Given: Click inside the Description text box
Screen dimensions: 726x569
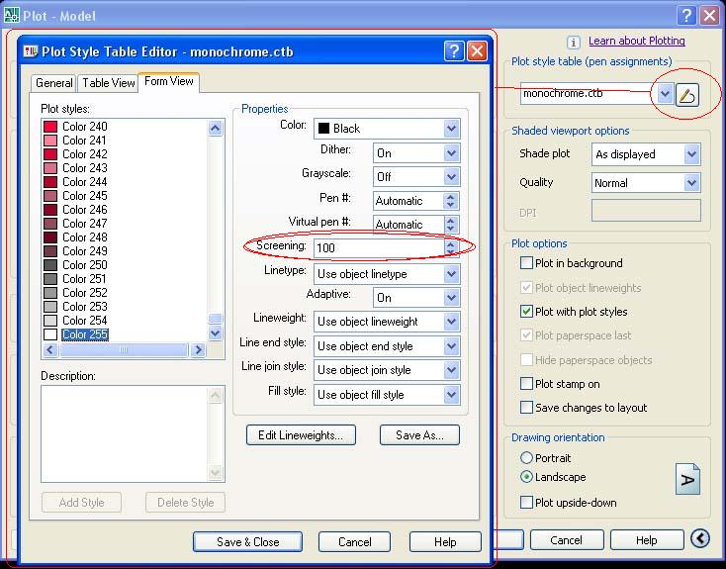Looking at the screenshot, I should pos(124,433).
